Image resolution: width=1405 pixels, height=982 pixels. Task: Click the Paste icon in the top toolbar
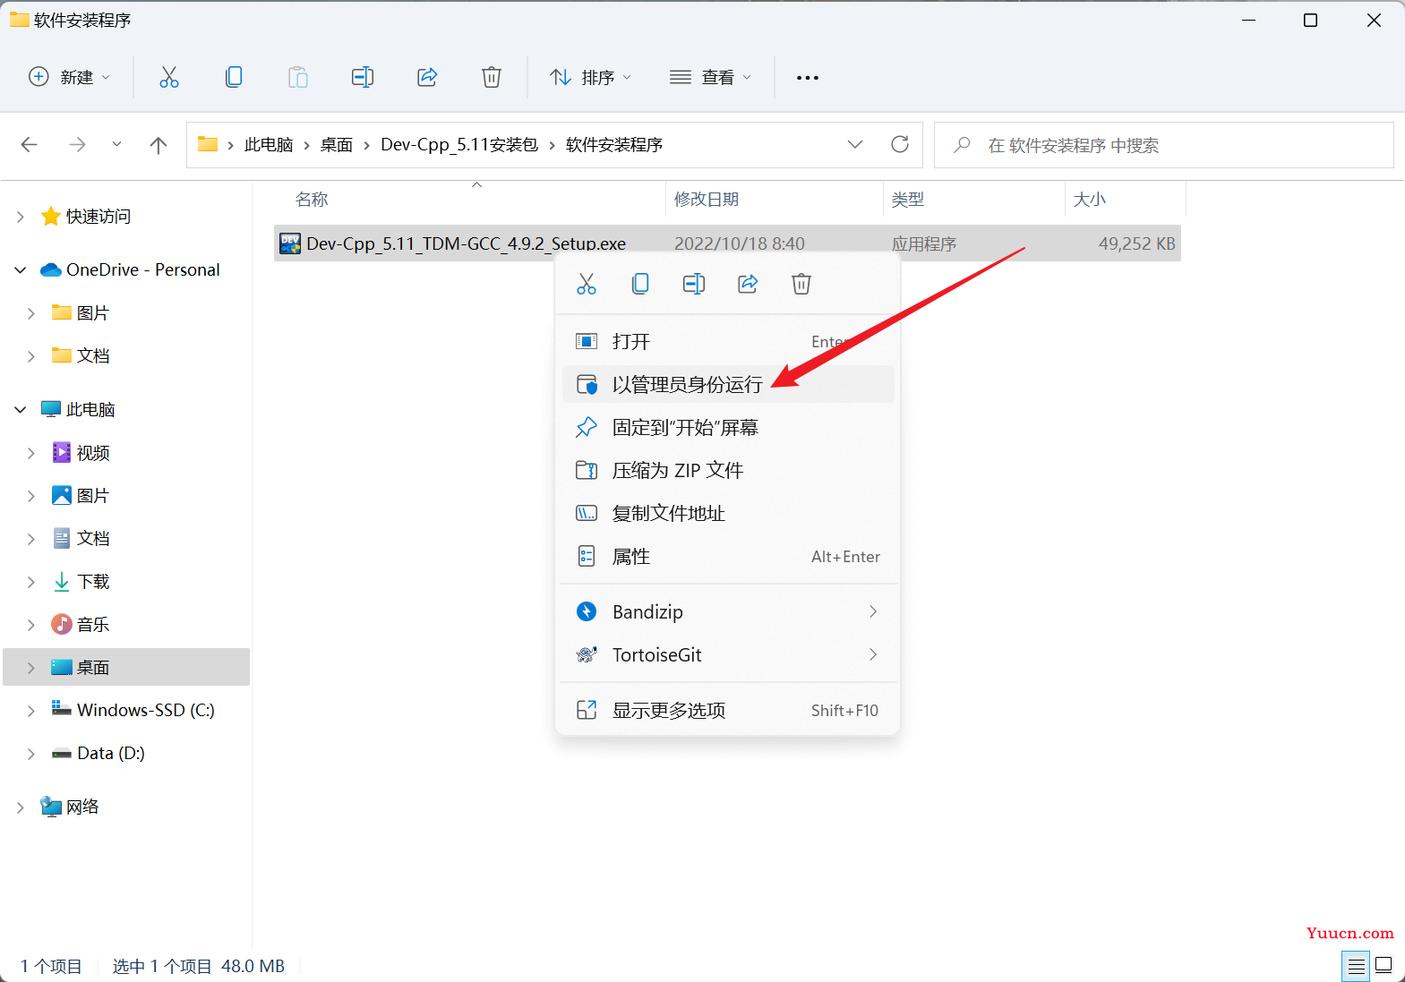[298, 77]
